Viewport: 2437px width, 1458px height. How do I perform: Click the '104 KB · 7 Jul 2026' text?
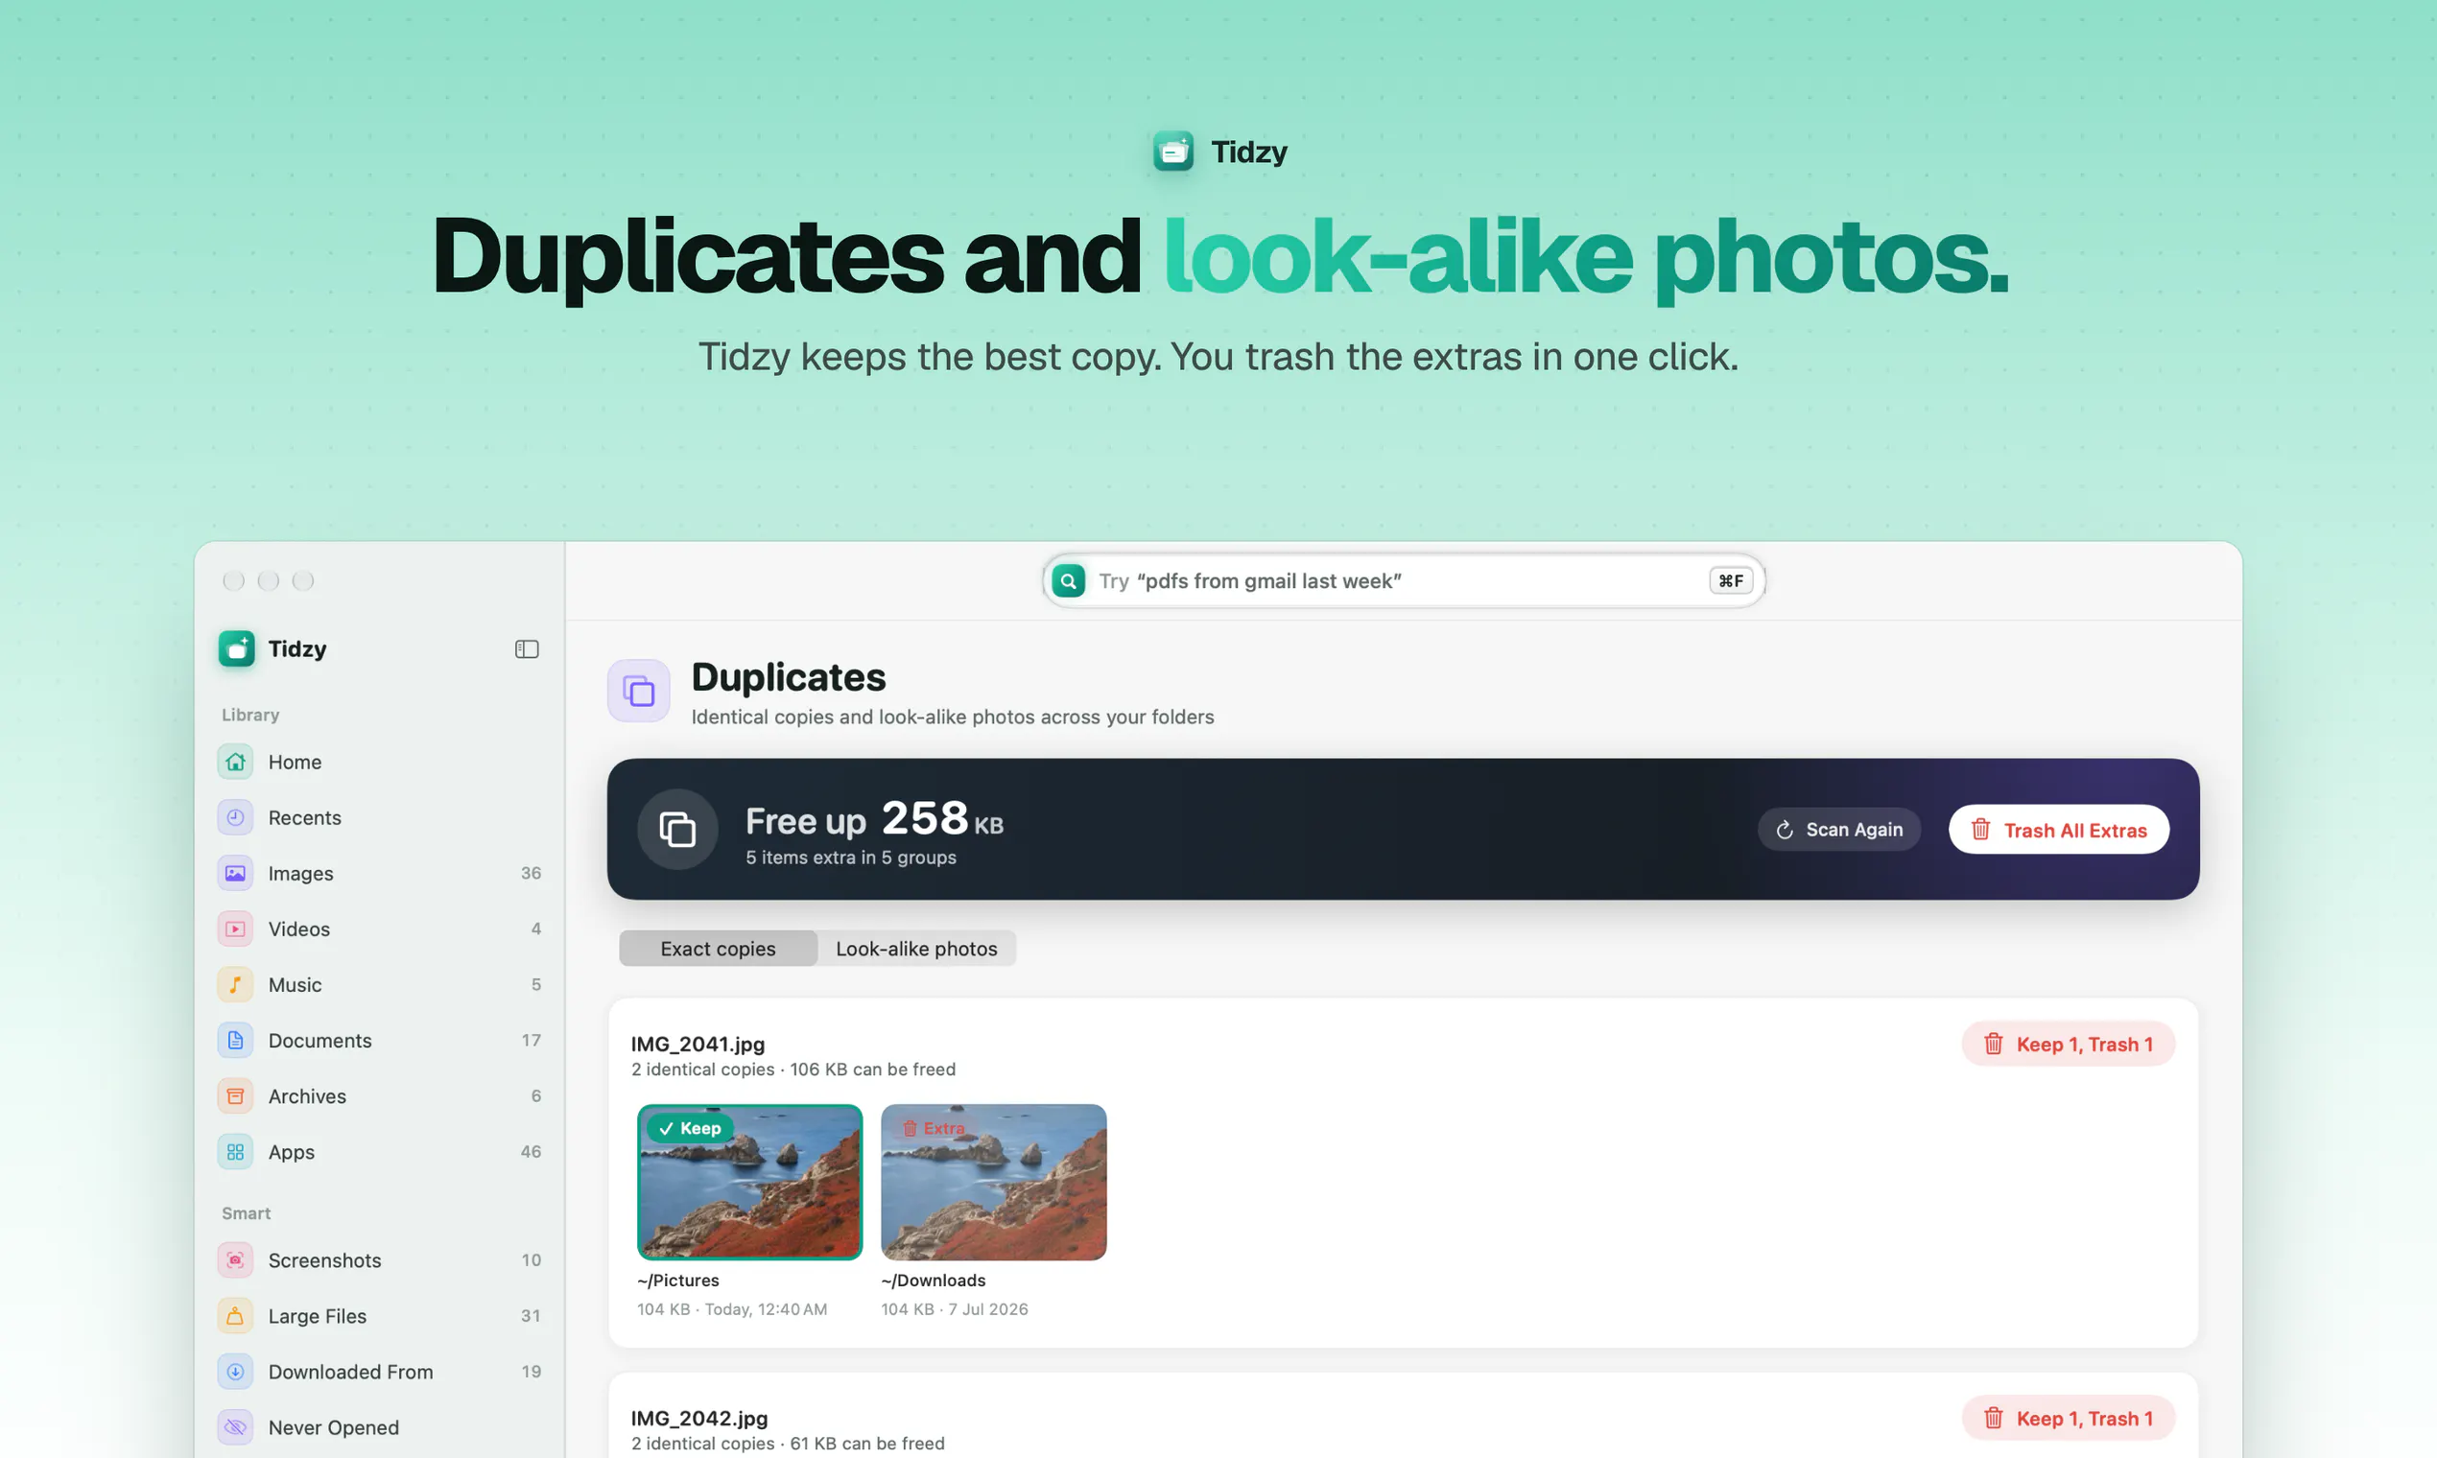(x=954, y=1308)
